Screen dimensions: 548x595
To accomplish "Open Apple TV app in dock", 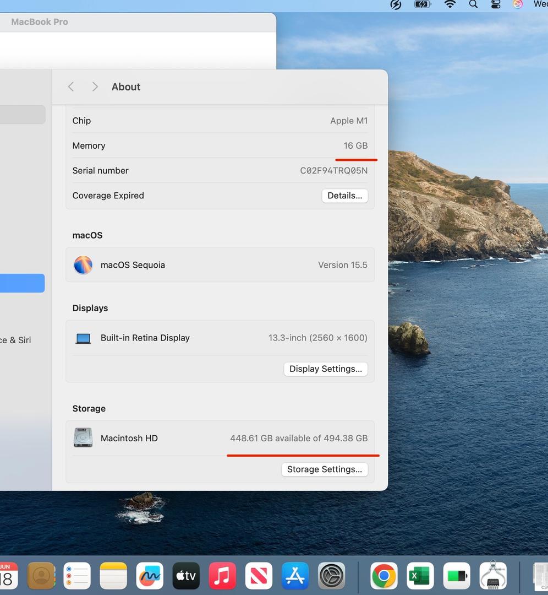I will pos(186,576).
